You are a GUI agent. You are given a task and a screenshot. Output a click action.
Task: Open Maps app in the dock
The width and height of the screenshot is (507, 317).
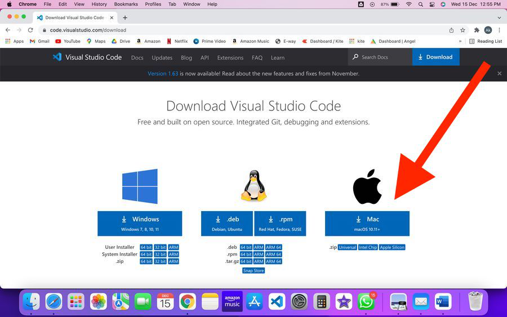(121, 302)
